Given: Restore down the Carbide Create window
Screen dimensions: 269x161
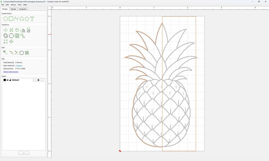Looking at the screenshot, I should [x=259, y=2].
